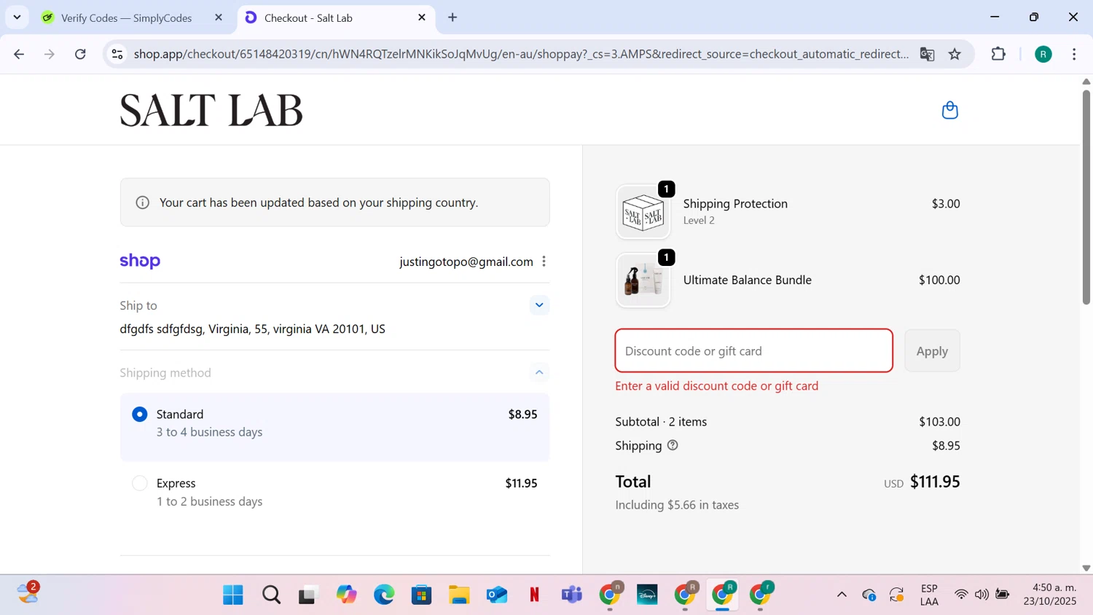The width and height of the screenshot is (1093, 615).
Task: Open the shopping bag cart icon
Action: (949, 110)
